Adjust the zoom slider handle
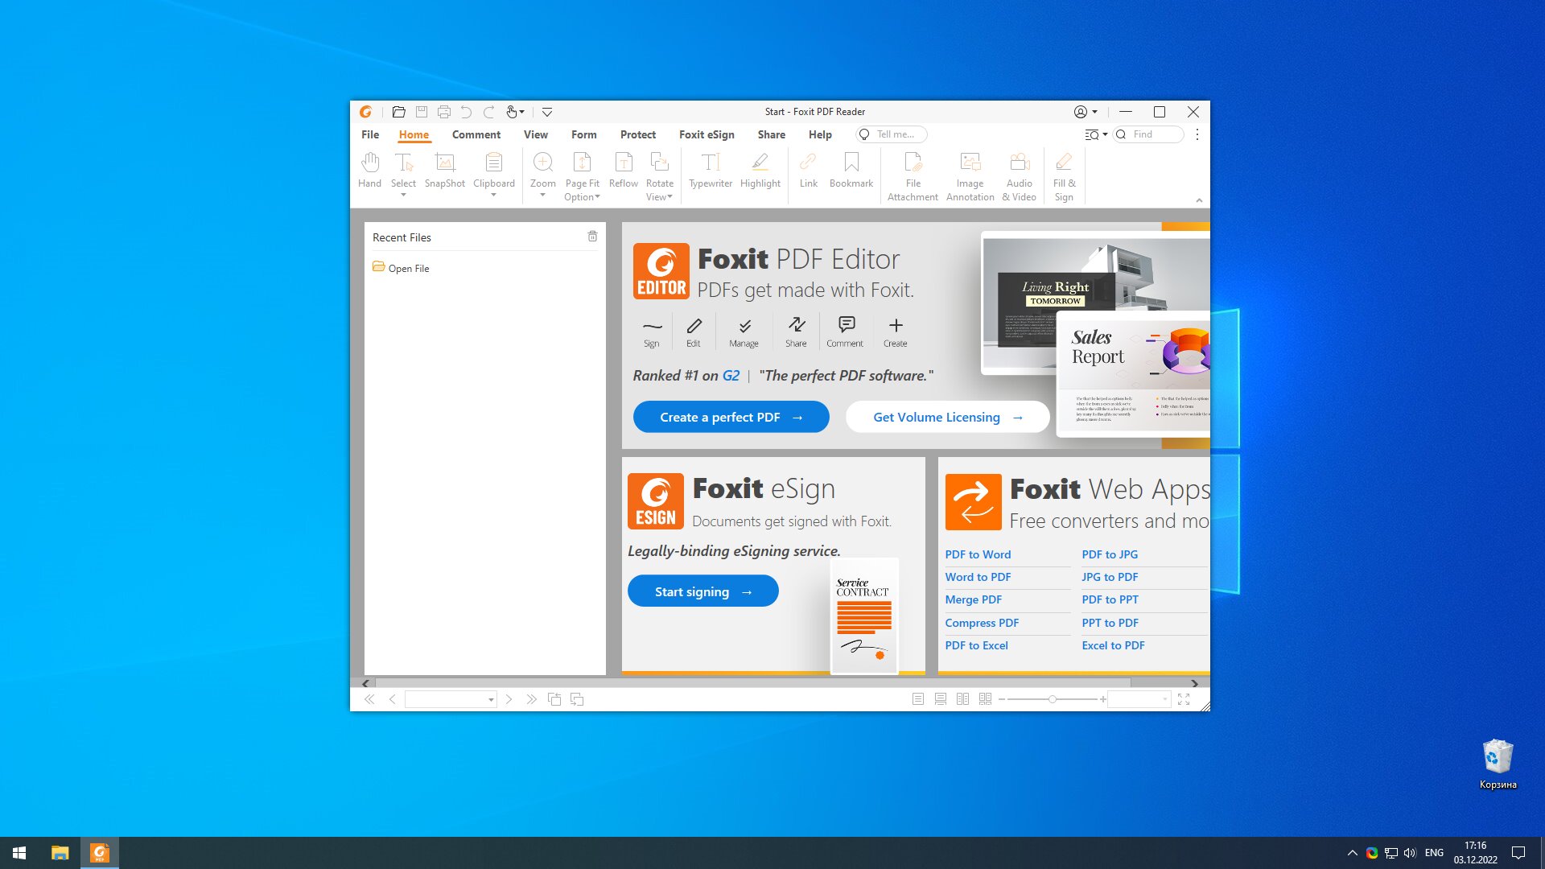 tap(1052, 699)
